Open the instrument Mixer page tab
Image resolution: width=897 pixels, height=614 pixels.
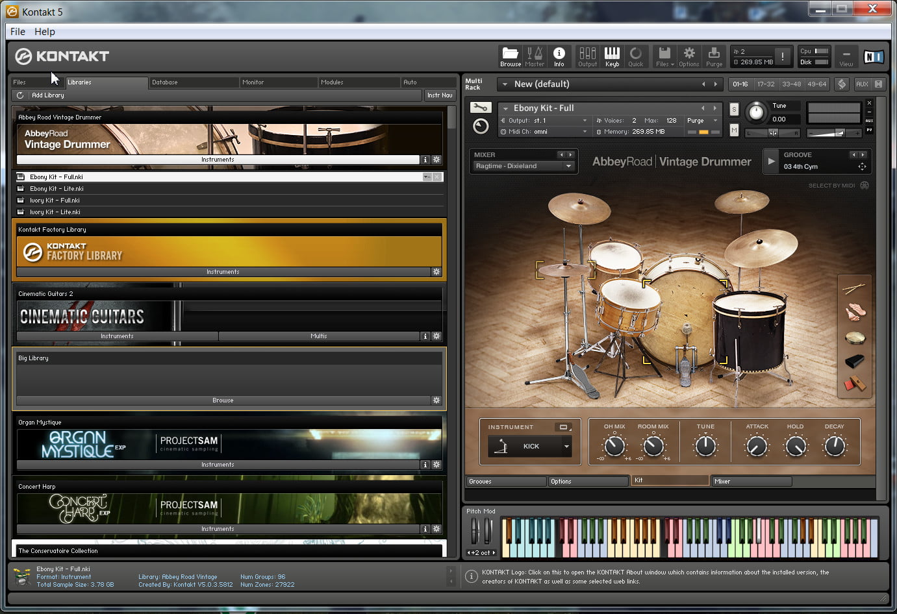(x=752, y=482)
